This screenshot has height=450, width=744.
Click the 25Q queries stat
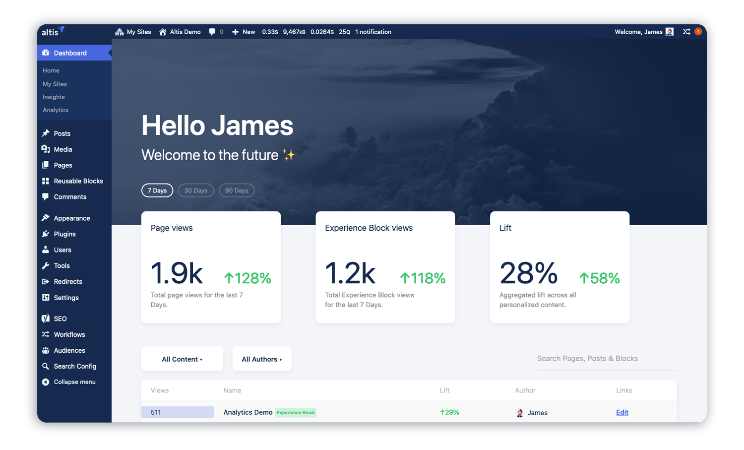tap(345, 32)
